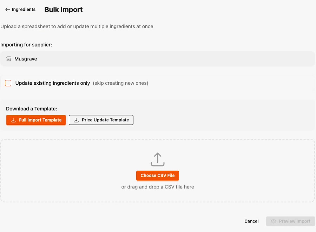Download the Price Update Template
The image size is (316, 232).
click(101, 120)
